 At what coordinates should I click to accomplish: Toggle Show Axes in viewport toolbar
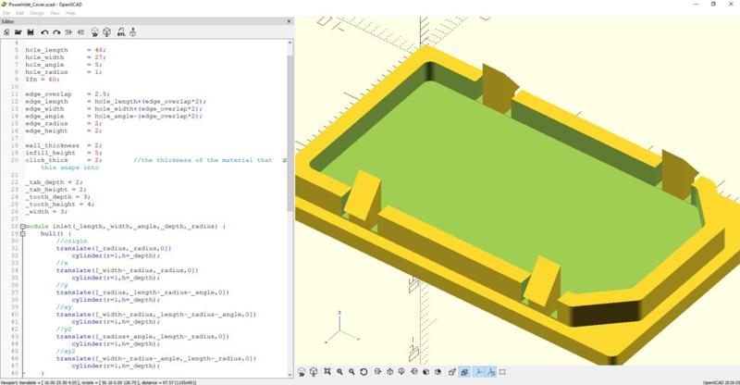(479, 372)
